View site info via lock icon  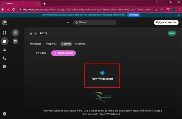coord(20,9)
